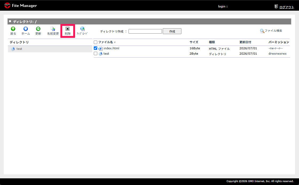This screenshot has height=185, width=299.
Task: Sort by the サイズ column header
Action: (x=194, y=42)
